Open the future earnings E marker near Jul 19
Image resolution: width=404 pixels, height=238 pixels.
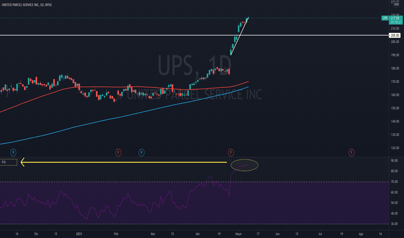pyautogui.click(x=352, y=153)
